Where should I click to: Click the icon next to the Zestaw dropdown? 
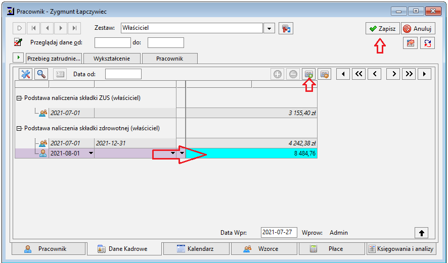(286, 29)
